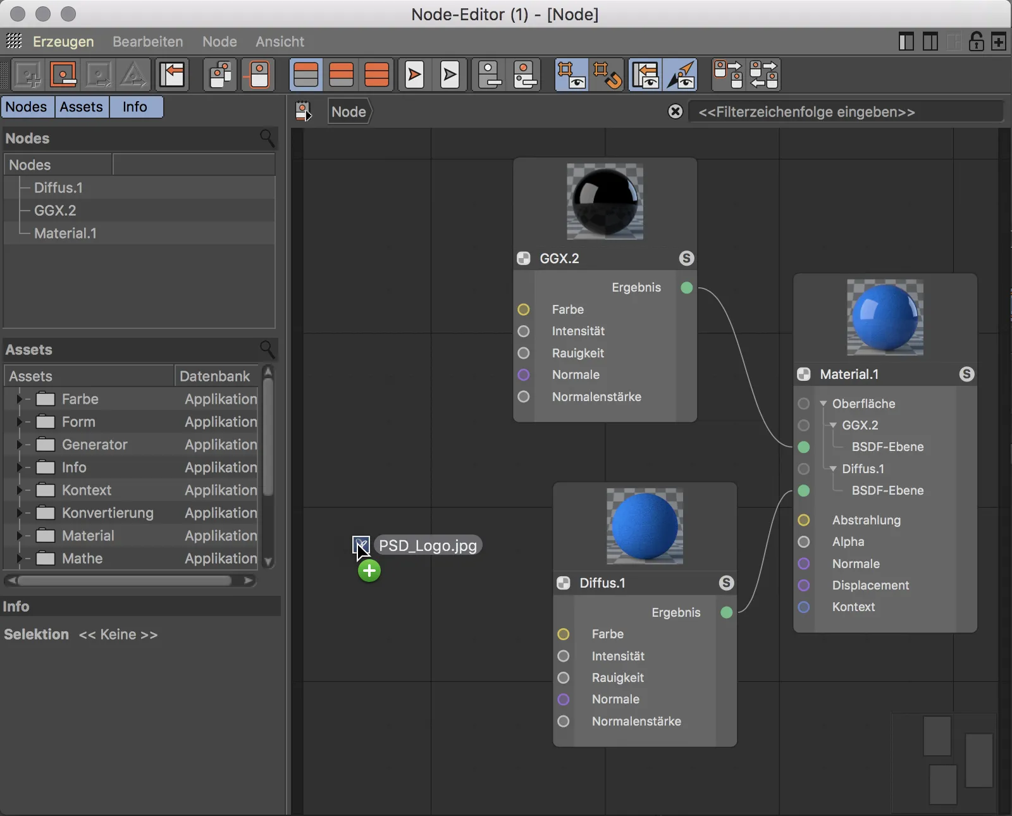Viewport: 1012px width, 816px height.
Task: Click the node align icon with two bars
Action: [x=525, y=75]
